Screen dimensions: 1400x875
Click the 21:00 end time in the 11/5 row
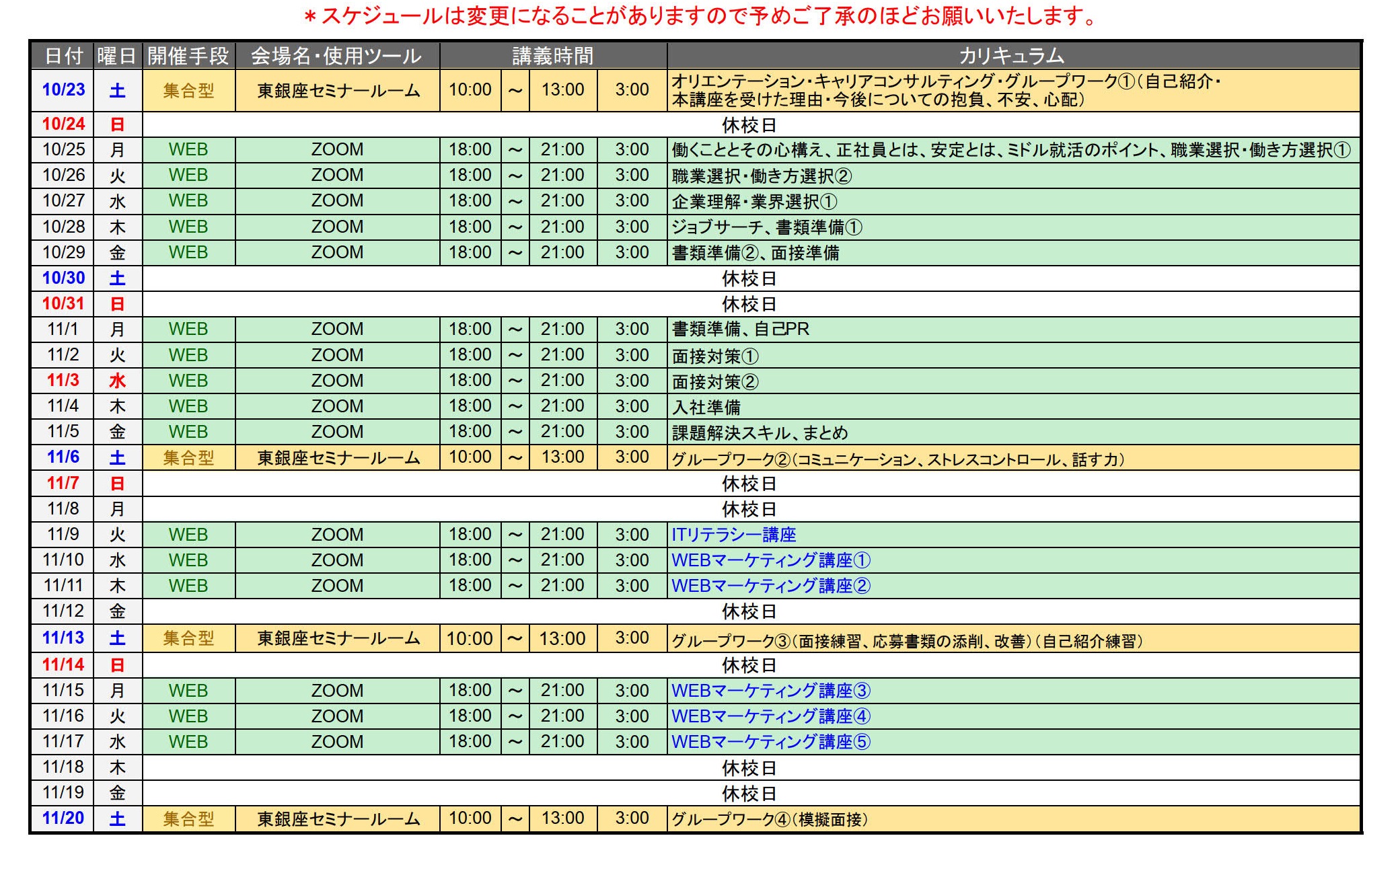point(563,432)
